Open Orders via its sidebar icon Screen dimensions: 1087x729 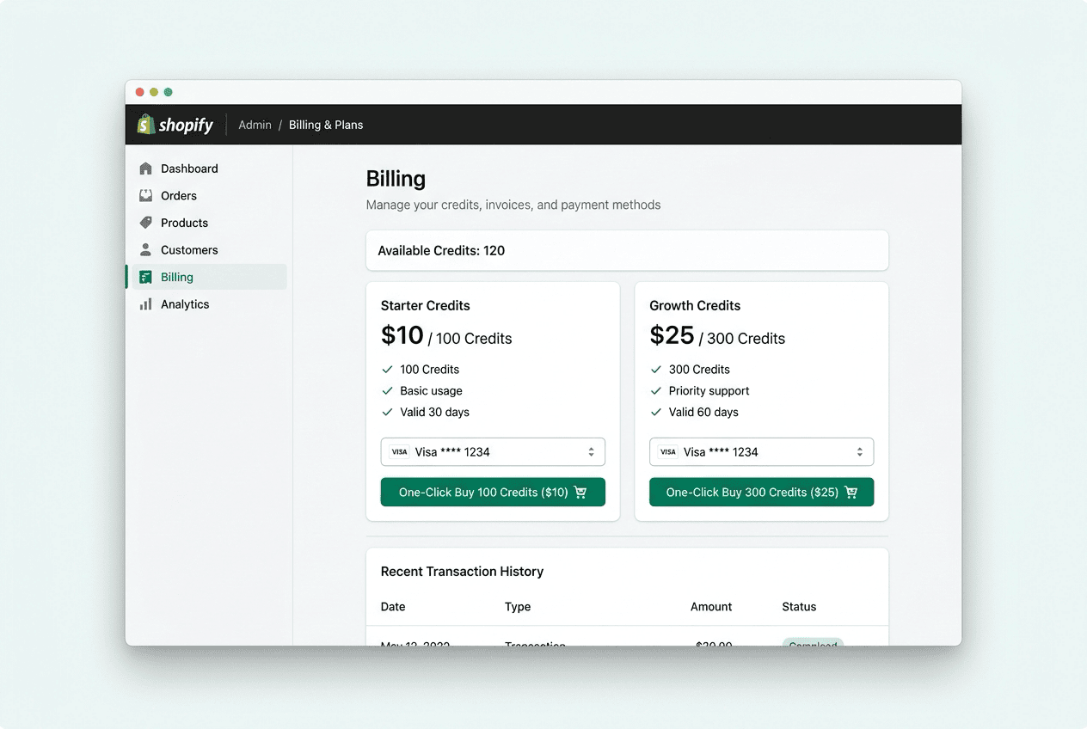pyautogui.click(x=145, y=195)
